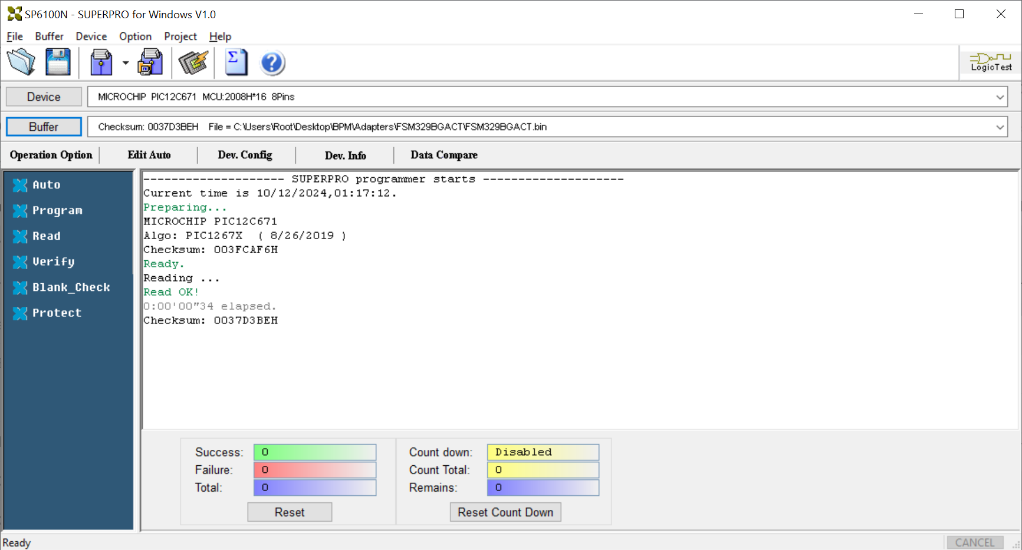Open Dev. Config
This screenshot has width=1022, height=550.
tap(245, 155)
